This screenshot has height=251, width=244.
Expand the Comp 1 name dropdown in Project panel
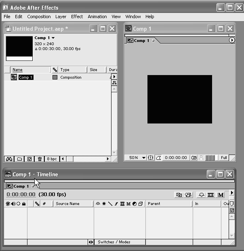pos(53,38)
